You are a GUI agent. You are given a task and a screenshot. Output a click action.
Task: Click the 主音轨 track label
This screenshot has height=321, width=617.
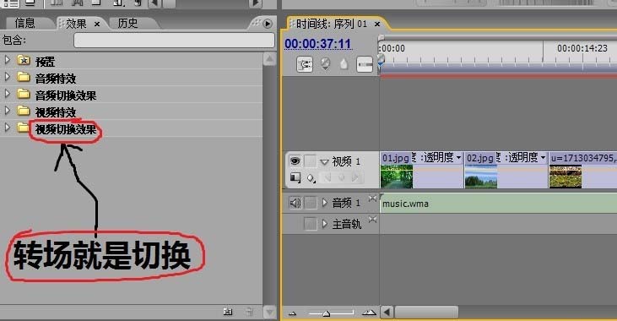[347, 224]
